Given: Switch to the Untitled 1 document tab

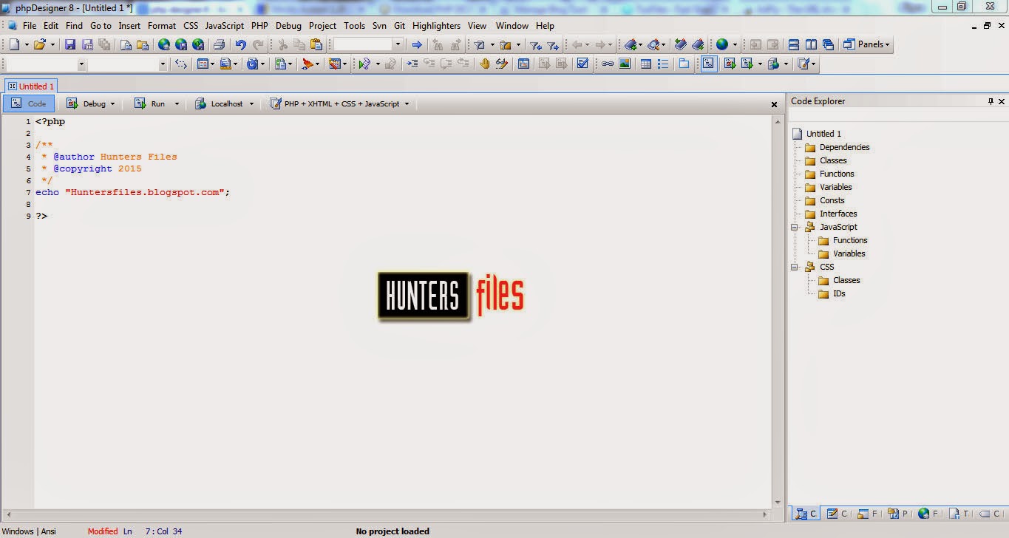Looking at the screenshot, I should [31, 86].
